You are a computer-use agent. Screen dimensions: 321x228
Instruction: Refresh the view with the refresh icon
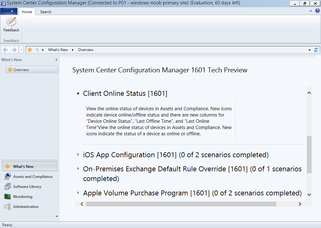pos(316,50)
